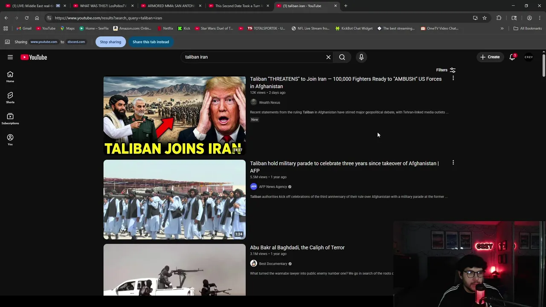The image size is (546, 307).
Task: Click the browser home button
Action: [37, 18]
